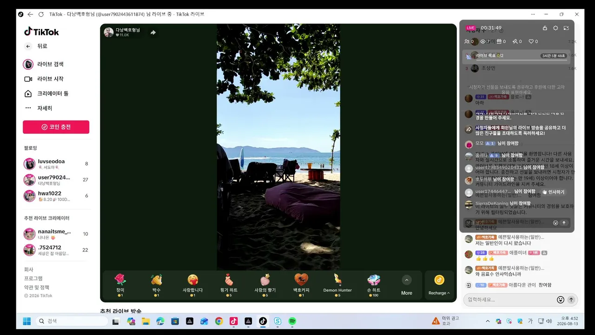The width and height of the screenshot is (595, 335).
Task: Click the exit pop-out window icon in overlay
Action: (566, 28)
